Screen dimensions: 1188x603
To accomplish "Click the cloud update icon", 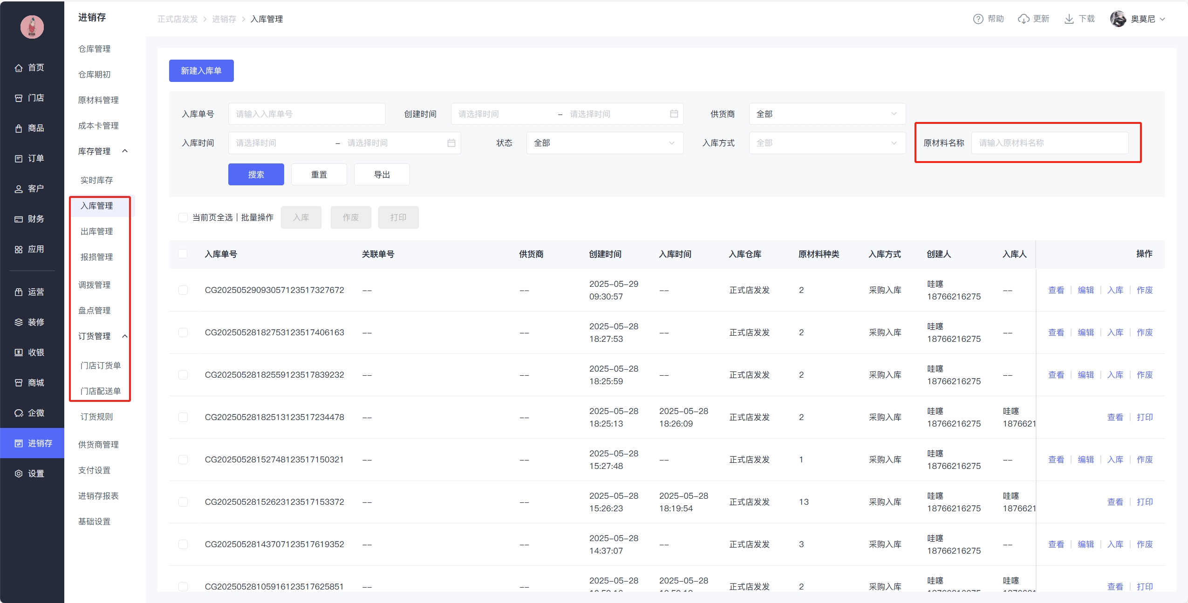I will pos(1024,19).
